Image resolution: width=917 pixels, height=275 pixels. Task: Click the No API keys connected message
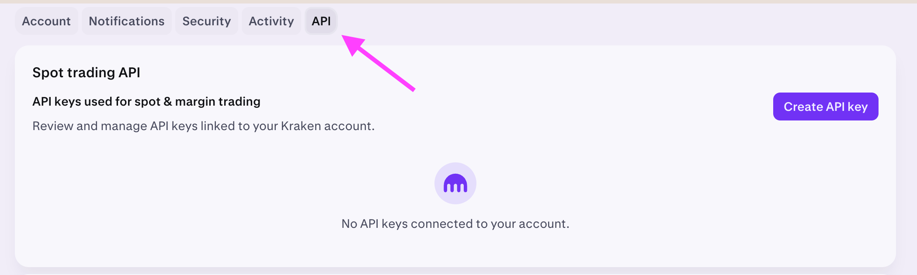pyautogui.click(x=455, y=223)
